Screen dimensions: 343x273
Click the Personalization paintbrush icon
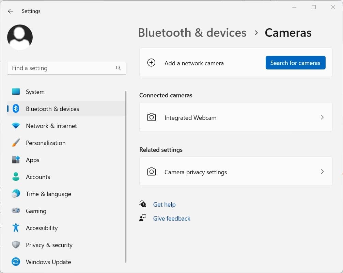click(x=16, y=143)
